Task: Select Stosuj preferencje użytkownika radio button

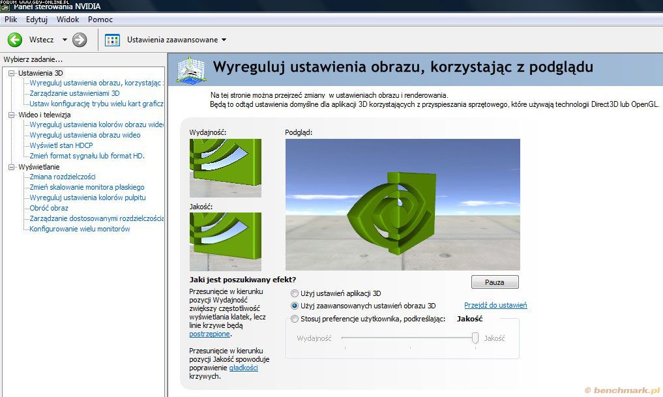Action: [295, 319]
